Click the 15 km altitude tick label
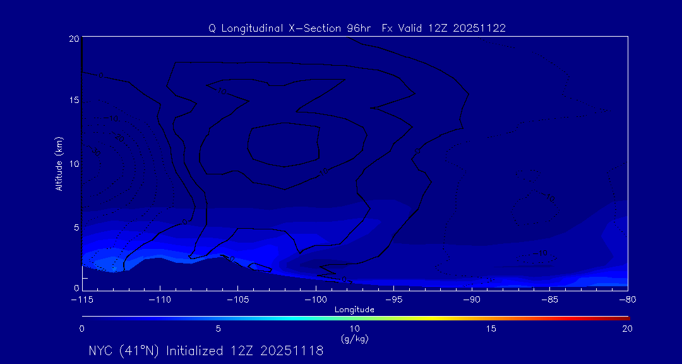This screenshot has width=682, height=364. [73, 101]
